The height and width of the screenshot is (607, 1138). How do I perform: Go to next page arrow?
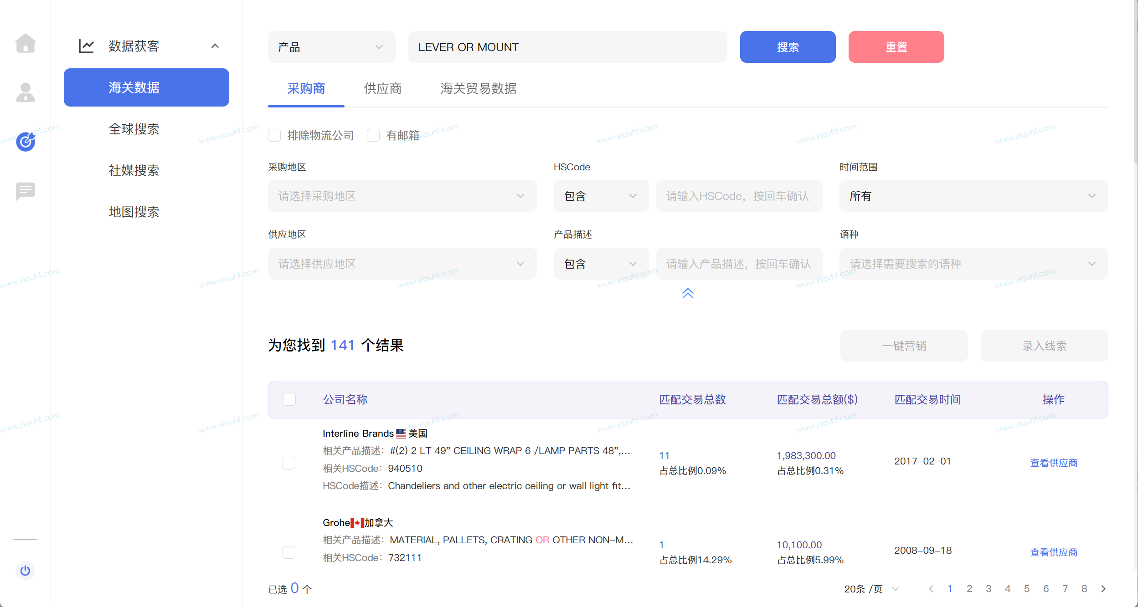[x=1103, y=589]
